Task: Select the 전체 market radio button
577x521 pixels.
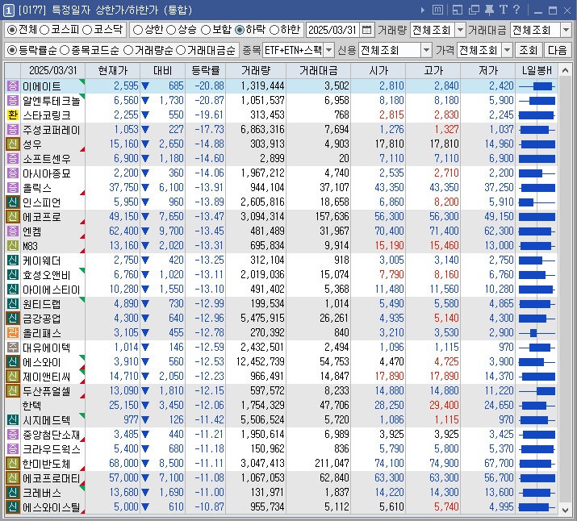Action: coord(12,30)
